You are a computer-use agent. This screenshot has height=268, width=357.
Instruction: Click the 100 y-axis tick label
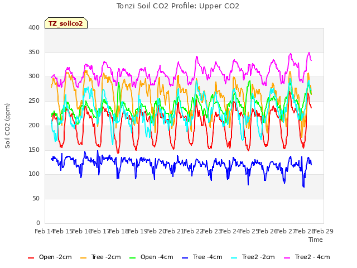point(34,174)
